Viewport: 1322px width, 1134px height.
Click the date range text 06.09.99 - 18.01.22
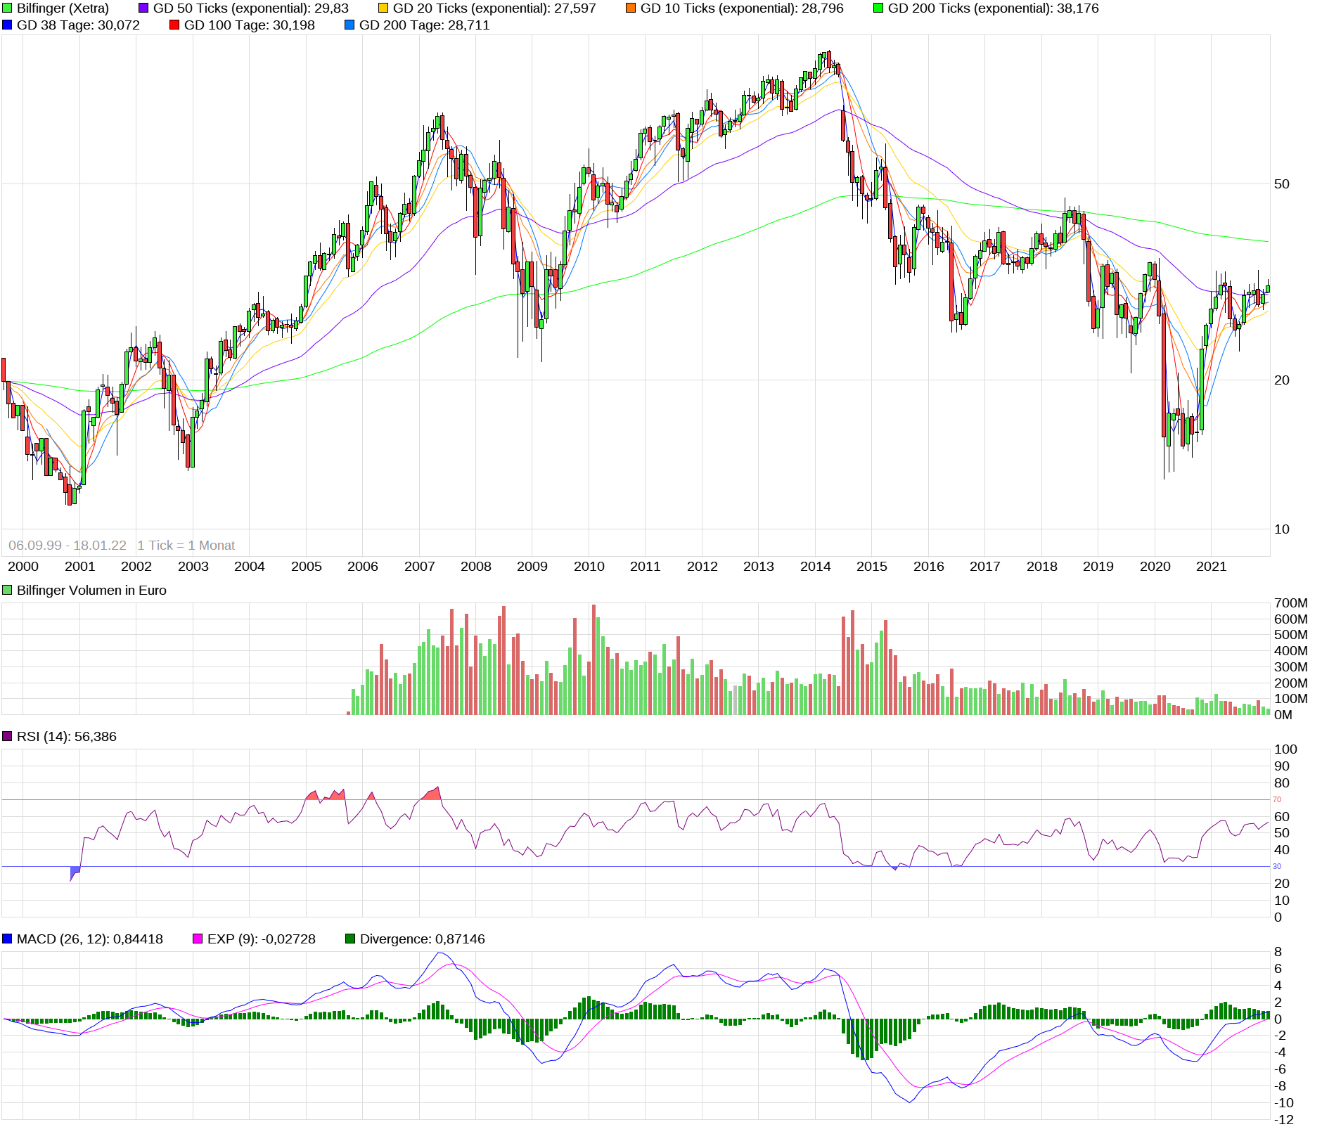point(68,545)
